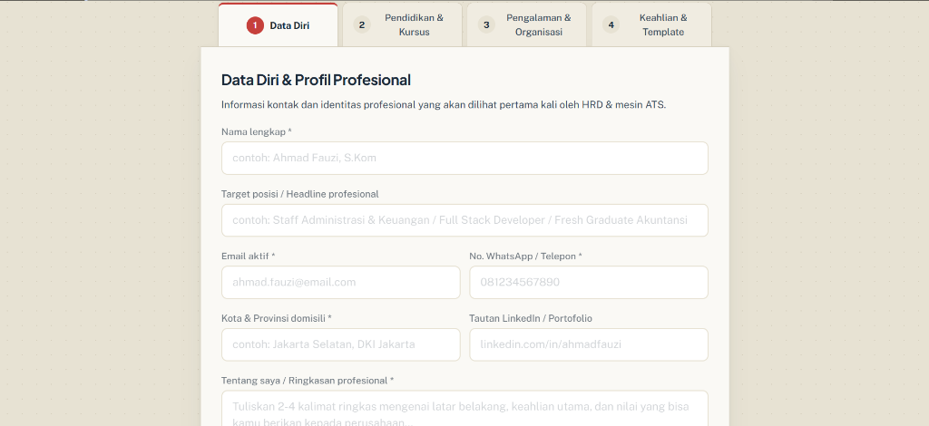Focus the No. WhatsApp / Telepon field
Image resolution: width=929 pixels, height=426 pixels.
coord(589,282)
